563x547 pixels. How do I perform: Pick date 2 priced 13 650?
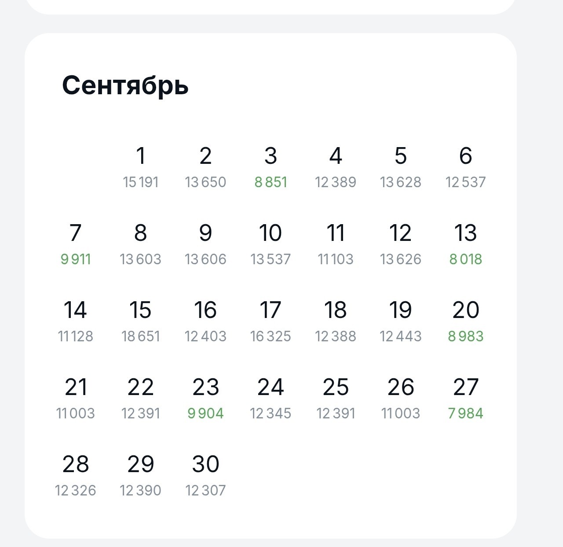pyautogui.click(x=205, y=167)
